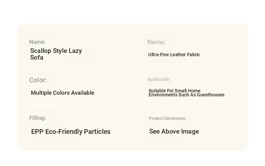Click the "Product Dimensions:" label
This screenshot has height=166, width=265.
167,118
